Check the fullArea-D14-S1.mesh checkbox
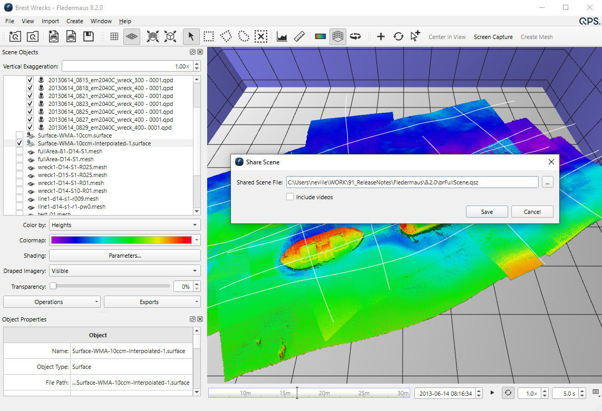The height and width of the screenshot is (411, 602). click(20, 159)
